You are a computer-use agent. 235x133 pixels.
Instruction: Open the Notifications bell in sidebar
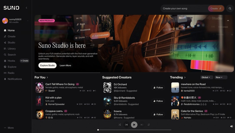tap(15, 79)
